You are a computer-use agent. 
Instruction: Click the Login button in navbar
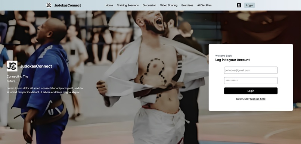click(249, 5)
